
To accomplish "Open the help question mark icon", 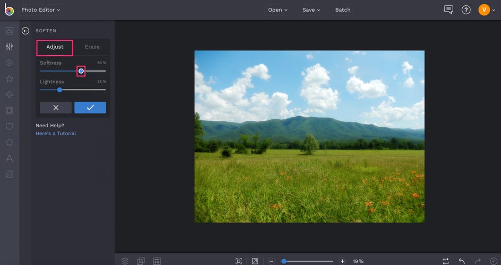I will pos(466,10).
